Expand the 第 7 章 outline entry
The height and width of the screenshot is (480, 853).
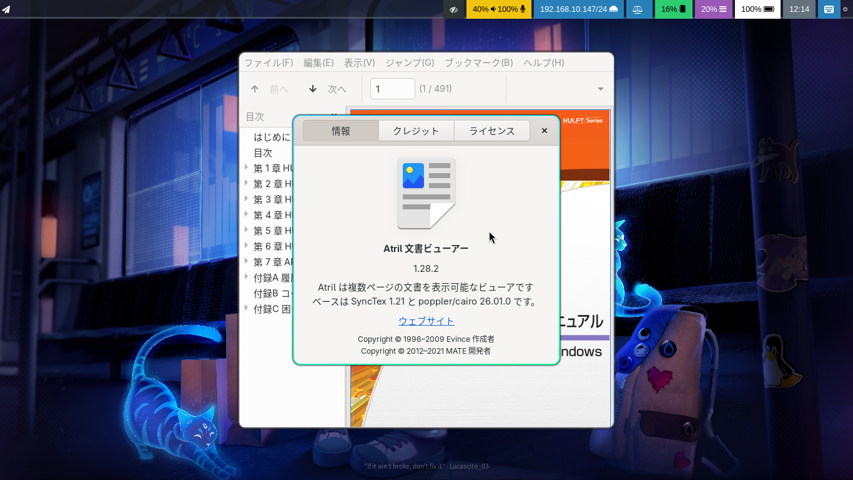tap(247, 262)
